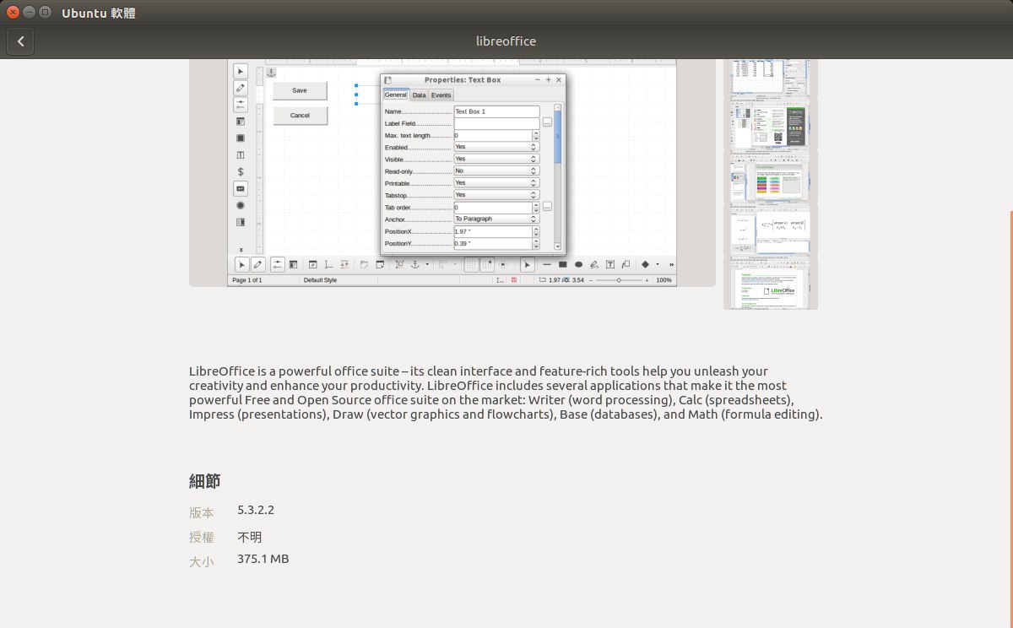Click the version number 5.3.2.2
1013x628 pixels.
pos(256,510)
